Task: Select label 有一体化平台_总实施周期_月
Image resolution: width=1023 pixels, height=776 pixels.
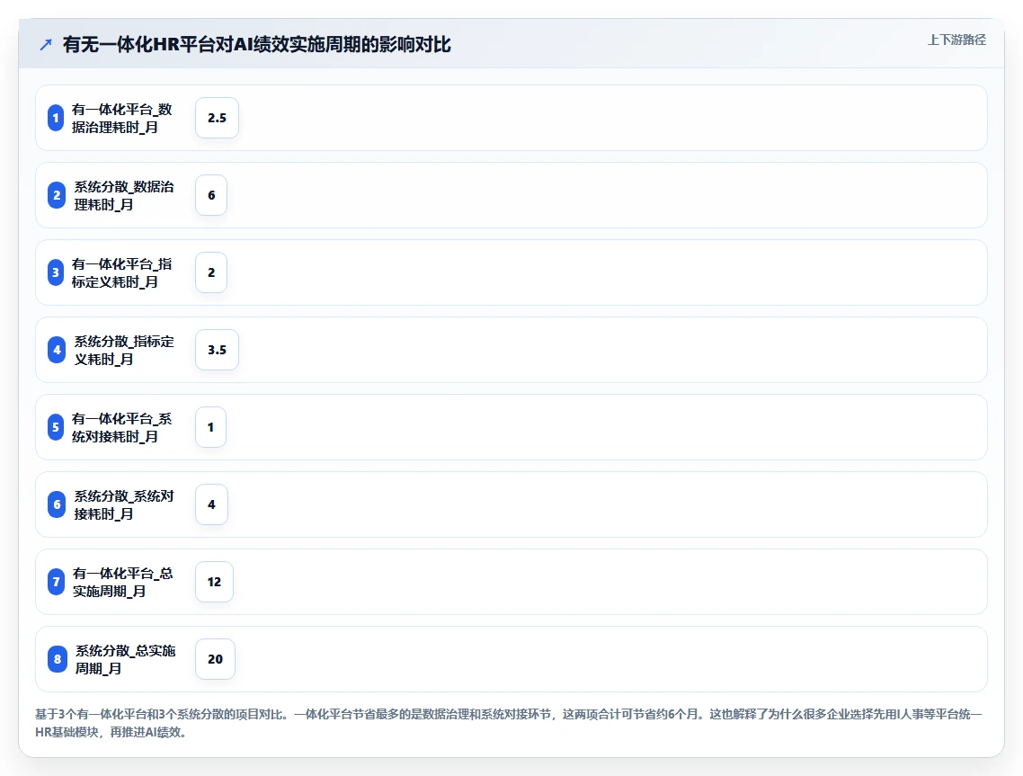Action: click(122, 582)
